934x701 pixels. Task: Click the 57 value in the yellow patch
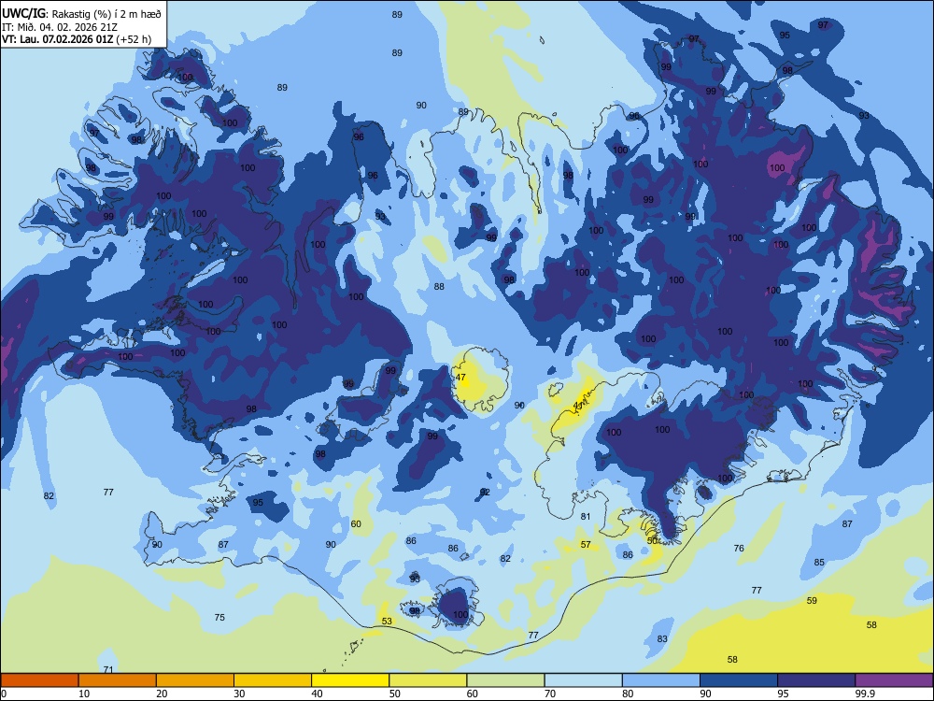click(586, 544)
